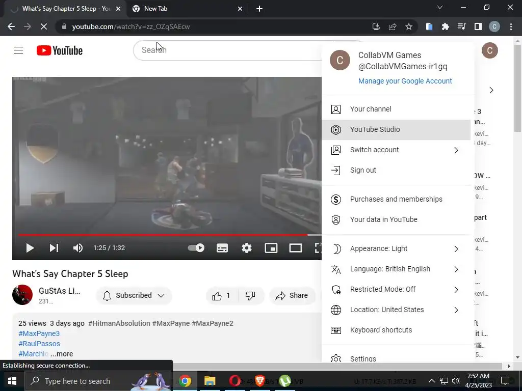Viewport: 522px width, 391px height.
Task: Toggle the autoplay switch in player
Action: (x=196, y=248)
